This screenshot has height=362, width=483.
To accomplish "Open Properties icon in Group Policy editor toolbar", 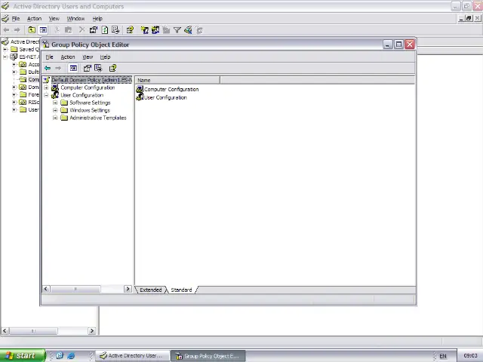I will point(88,68).
